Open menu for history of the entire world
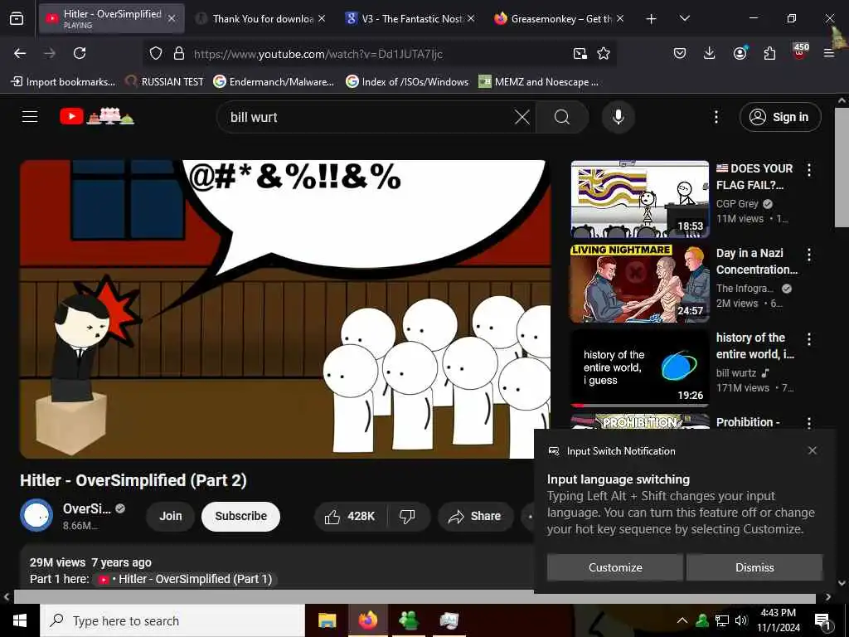The width and height of the screenshot is (849, 637). tap(809, 339)
